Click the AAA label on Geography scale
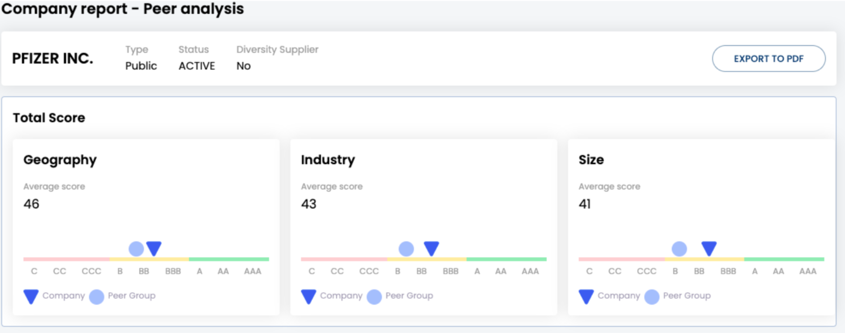 (x=253, y=271)
